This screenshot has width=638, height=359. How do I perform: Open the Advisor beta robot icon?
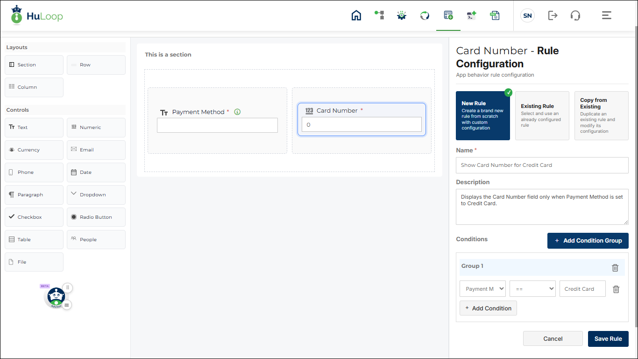tap(56, 297)
